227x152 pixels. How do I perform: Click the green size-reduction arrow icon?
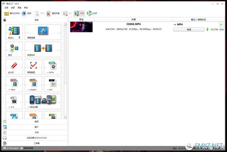coord(207,30)
